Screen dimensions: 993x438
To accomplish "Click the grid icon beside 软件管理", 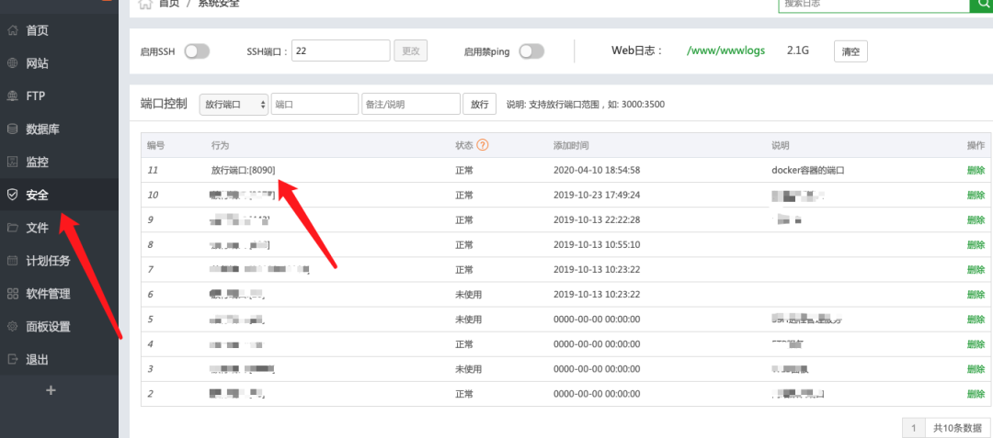I will (x=12, y=294).
